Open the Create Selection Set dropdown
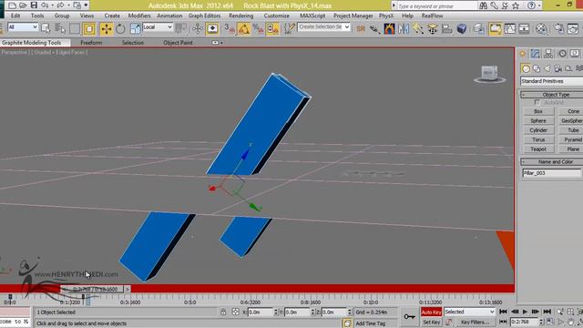The width and height of the screenshot is (583, 328). coord(323,27)
